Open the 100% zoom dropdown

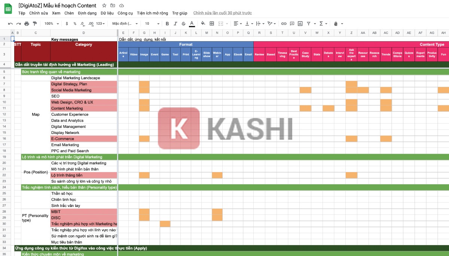click(52, 24)
